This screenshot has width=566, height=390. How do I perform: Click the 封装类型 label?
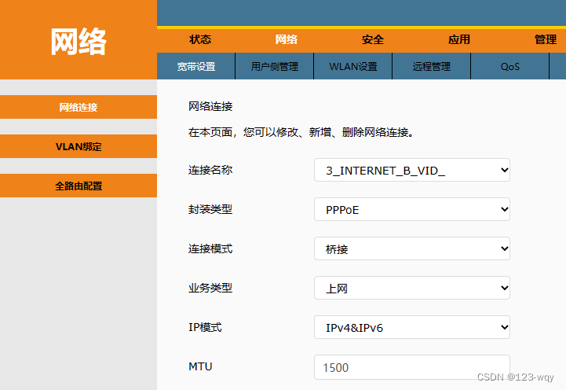(x=210, y=209)
